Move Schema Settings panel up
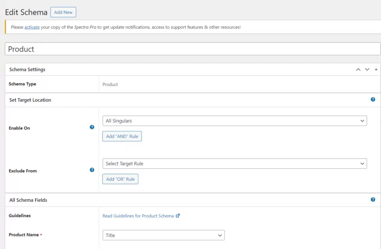 coord(358,70)
